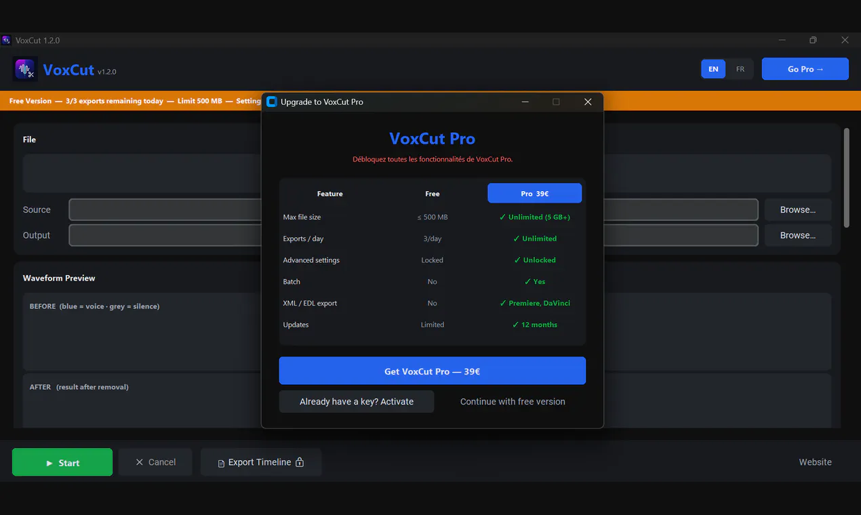Click the 'v1.2.0' version label
Viewport: 861px width, 515px height.
coord(107,72)
